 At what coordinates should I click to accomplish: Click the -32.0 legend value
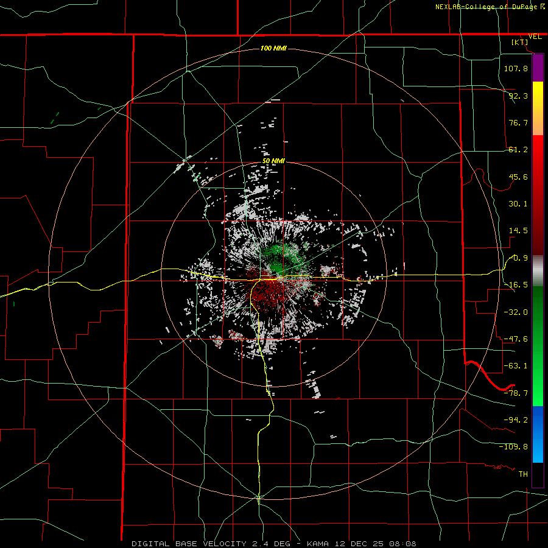click(x=516, y=312)
